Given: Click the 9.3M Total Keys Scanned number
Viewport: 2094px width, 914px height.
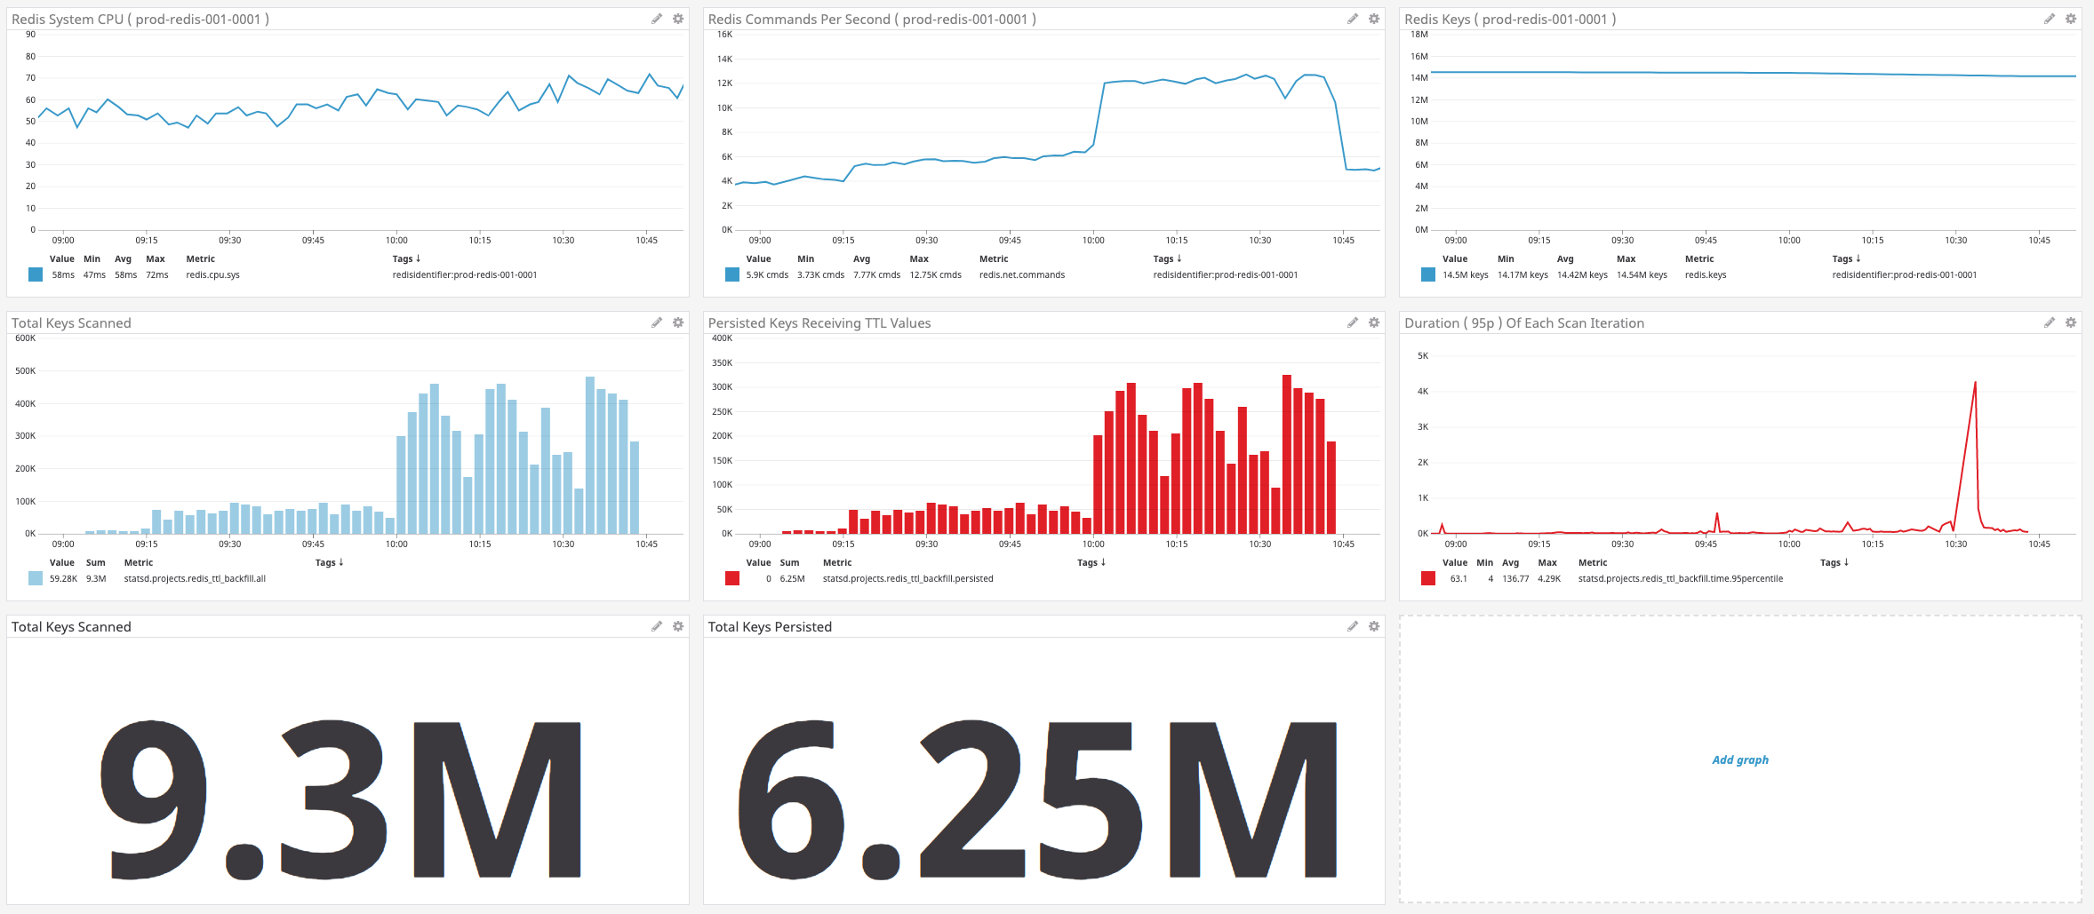Looking at the screenshot, I should coord(340,799).
